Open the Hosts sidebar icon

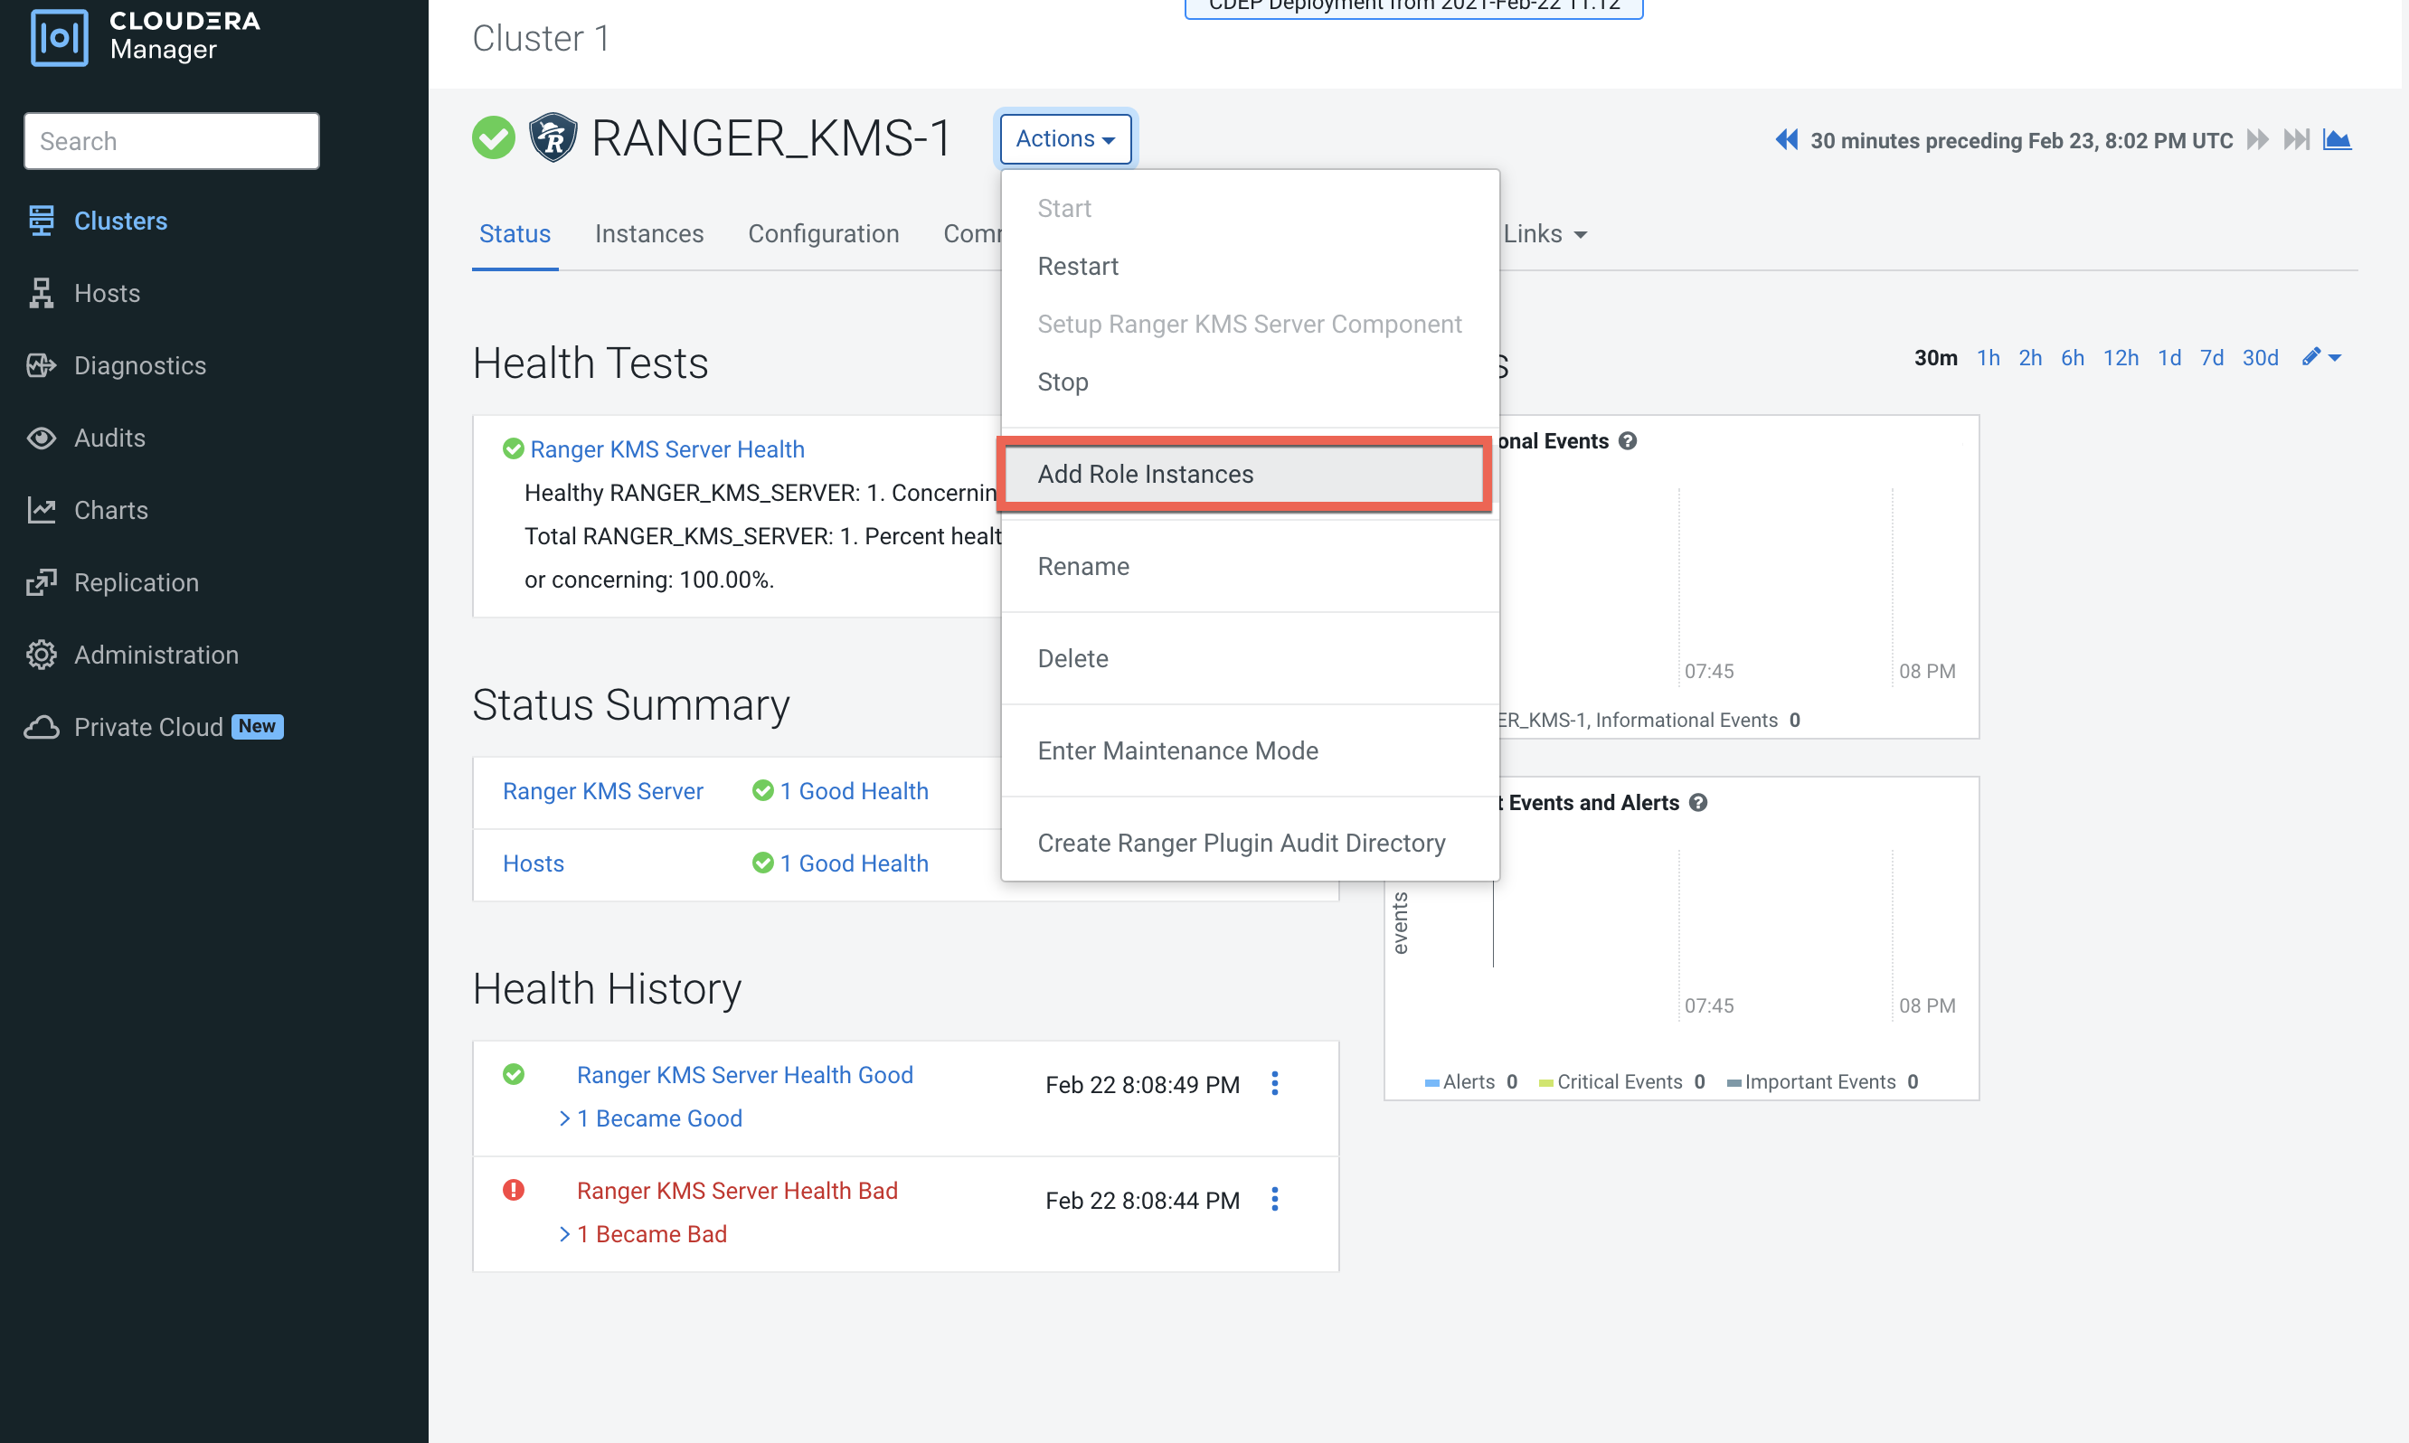tap(41, 293)
